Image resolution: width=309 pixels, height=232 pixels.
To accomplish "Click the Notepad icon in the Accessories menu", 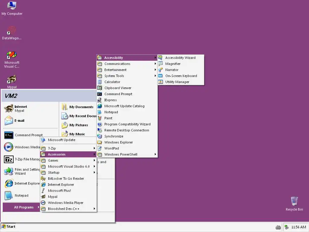I will point(100,112).
